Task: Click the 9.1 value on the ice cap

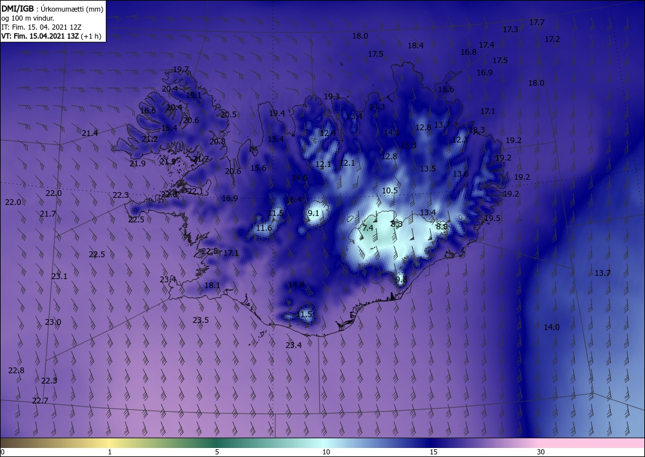Action: [313, 213]
